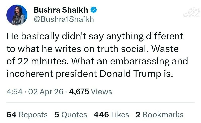Click the @Bushra1Shaikh handle

coord(64,19)
